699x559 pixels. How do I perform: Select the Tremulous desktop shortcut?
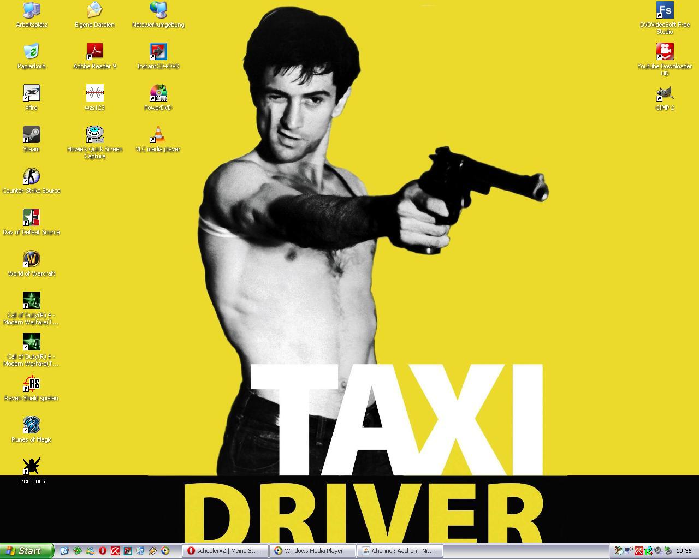click(31, 471)
